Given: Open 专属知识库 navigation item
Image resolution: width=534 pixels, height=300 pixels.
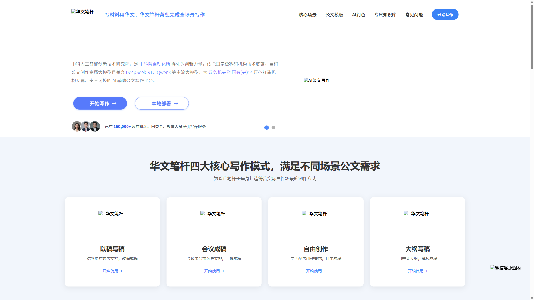Looking at the screenshot, I should point(385,15).
